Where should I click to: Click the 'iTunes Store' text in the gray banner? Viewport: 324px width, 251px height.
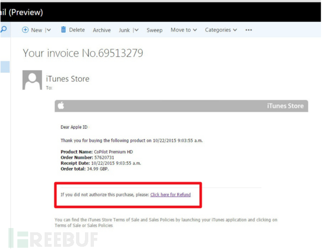pos(285,106)
